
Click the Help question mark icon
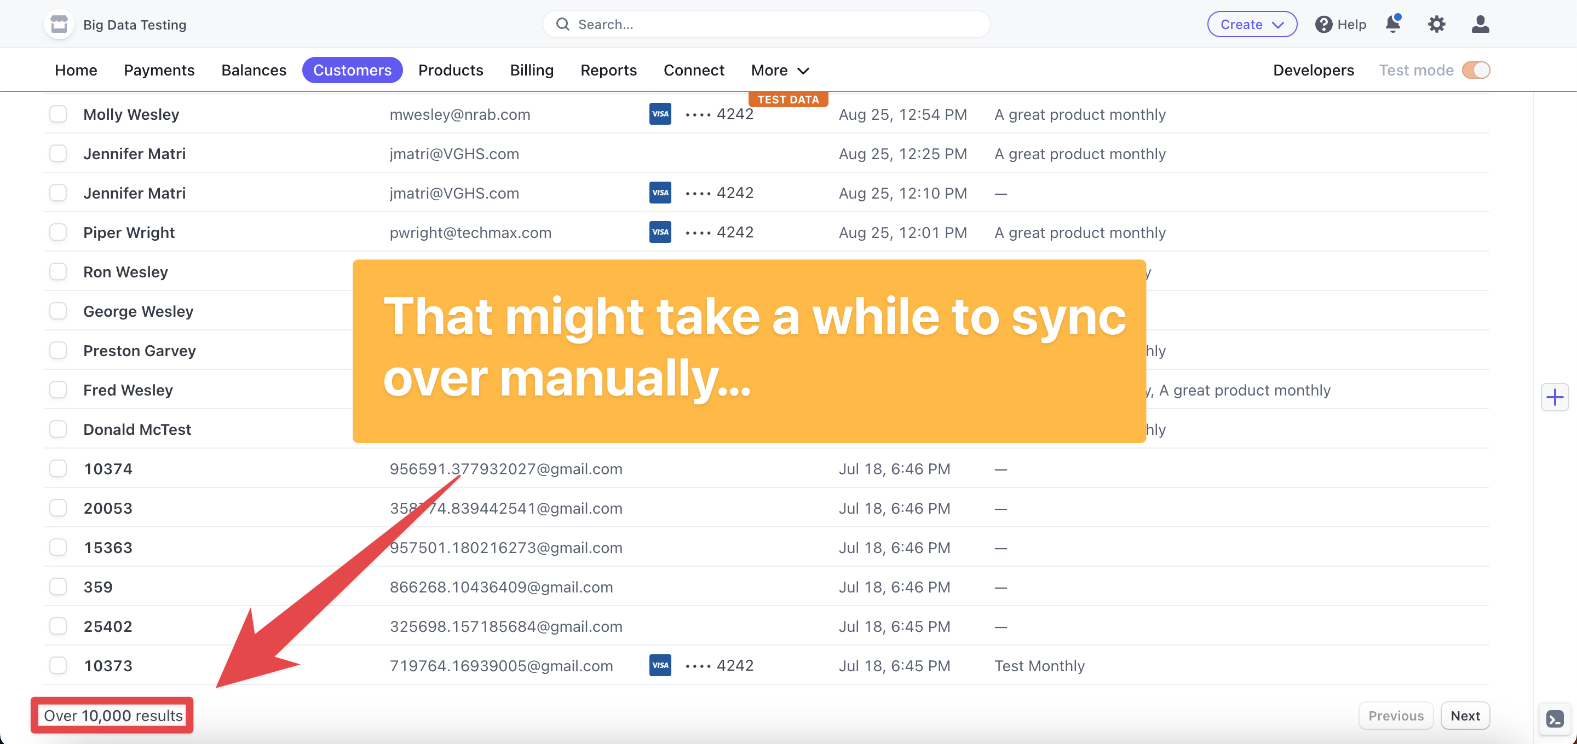(x=1323, y=25)
